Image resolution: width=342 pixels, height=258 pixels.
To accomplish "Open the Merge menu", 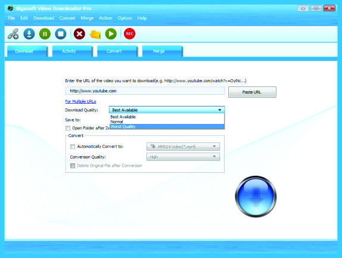I will click(87, 18).
